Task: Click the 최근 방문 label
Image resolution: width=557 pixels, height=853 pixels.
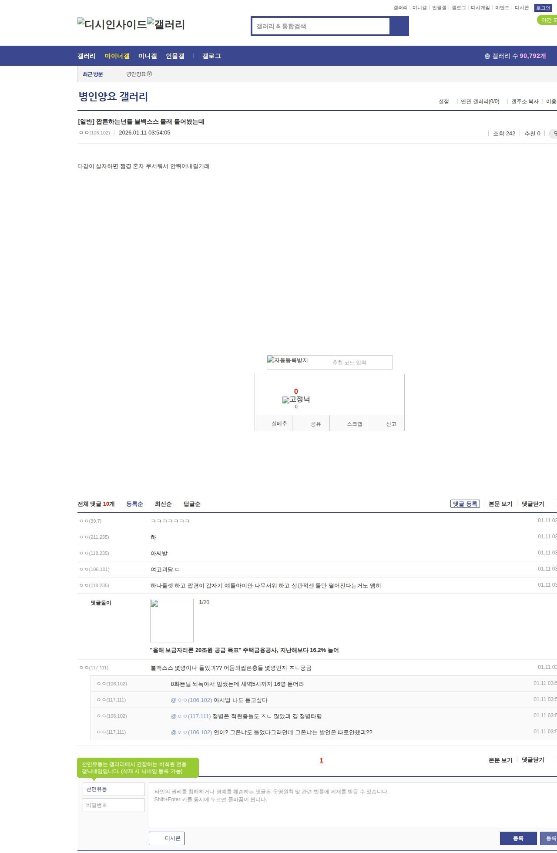Action: (93, 74)
